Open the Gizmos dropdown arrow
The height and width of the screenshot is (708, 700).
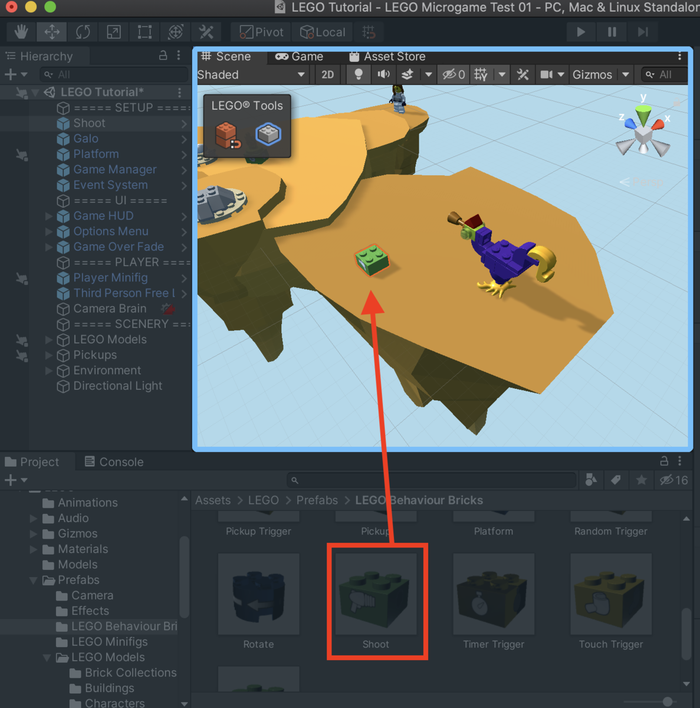click(x=626, y=74)
